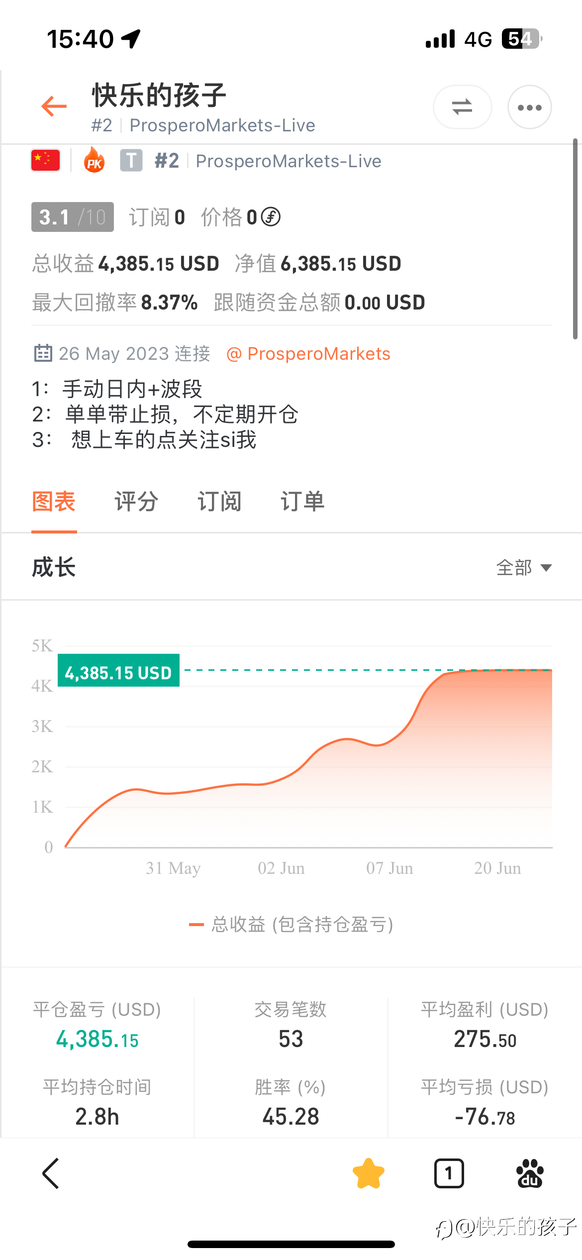Open the swap accounts icon button

click(462, 107)
